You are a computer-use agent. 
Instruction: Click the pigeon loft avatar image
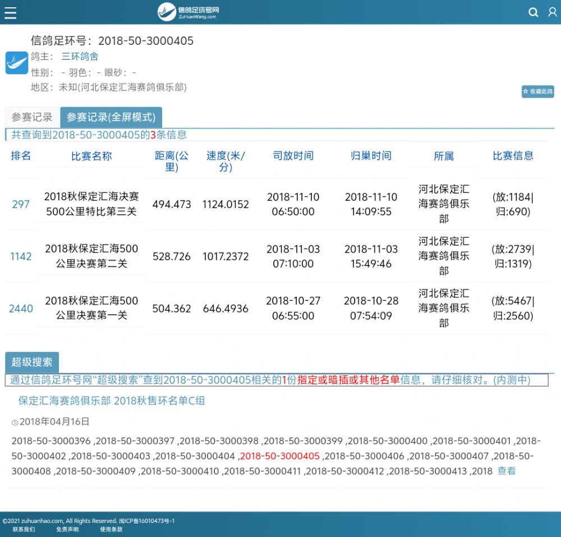coord(17,63)
